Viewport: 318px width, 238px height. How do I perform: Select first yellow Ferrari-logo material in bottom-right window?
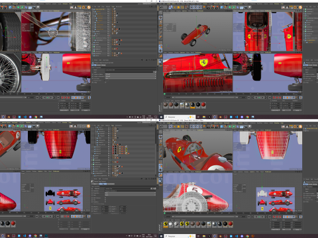166,224
